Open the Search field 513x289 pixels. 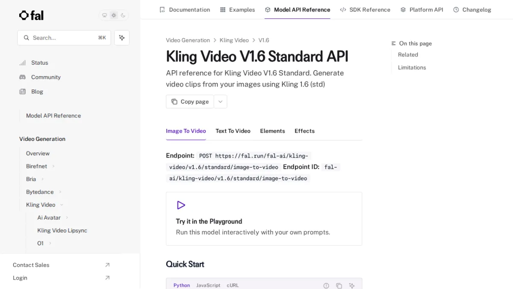[64, 38]
